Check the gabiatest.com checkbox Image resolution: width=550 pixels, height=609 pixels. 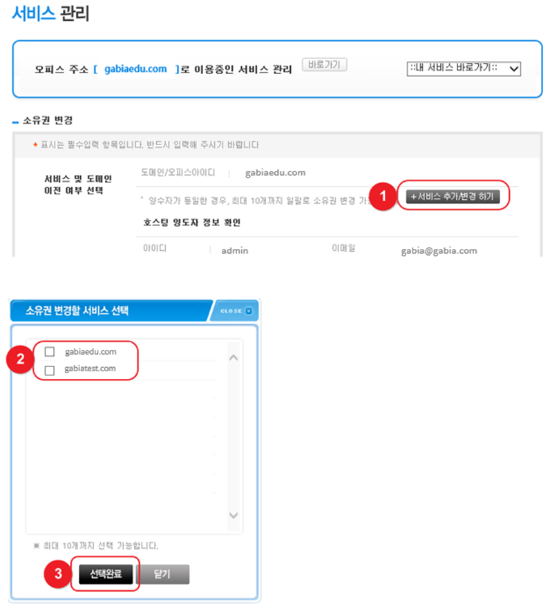coord(50,371)
